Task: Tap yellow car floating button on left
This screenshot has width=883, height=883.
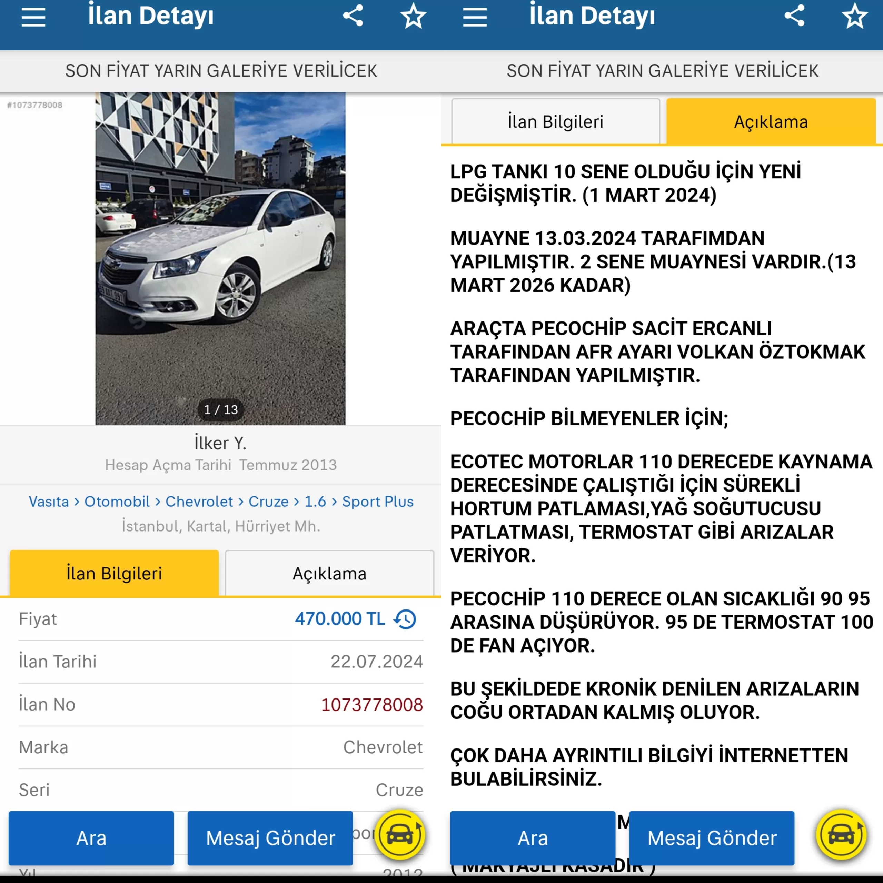Action: 400,835
